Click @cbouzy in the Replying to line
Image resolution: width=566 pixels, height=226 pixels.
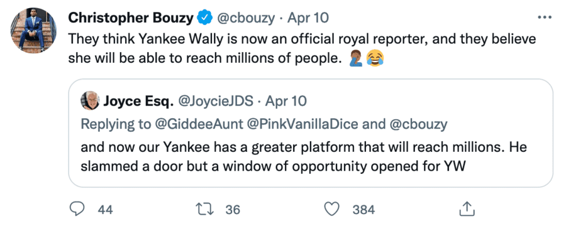tap(418, 124)
